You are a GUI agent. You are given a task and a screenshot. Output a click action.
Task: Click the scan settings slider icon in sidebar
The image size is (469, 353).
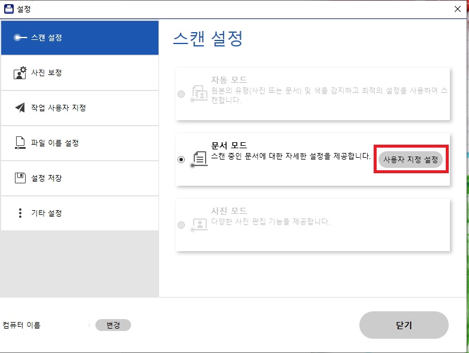(x=20, y=38)
